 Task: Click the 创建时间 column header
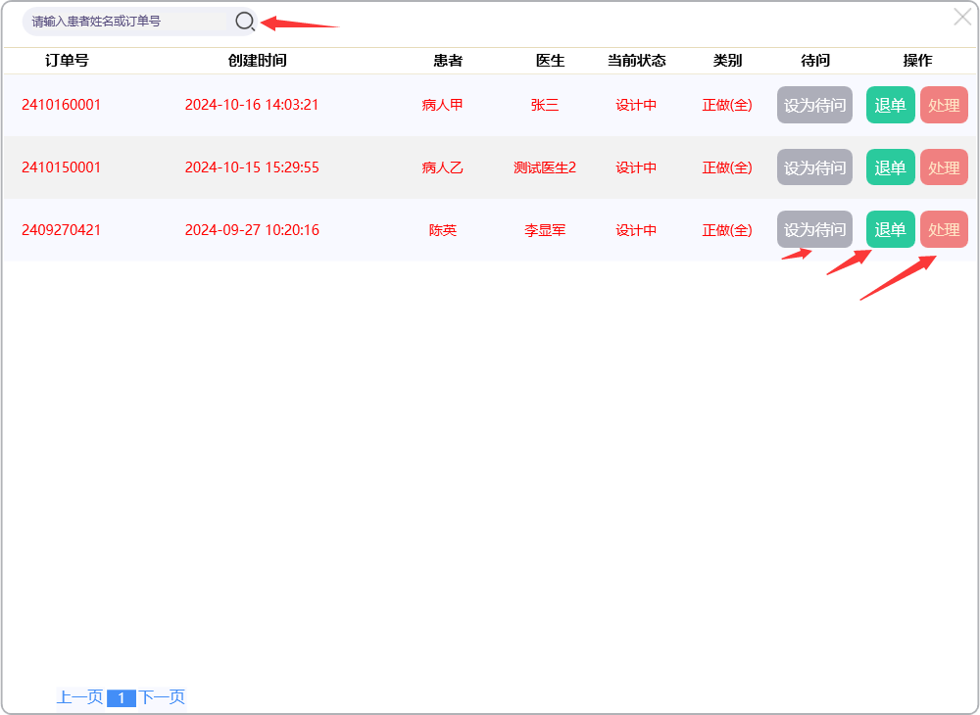pos(257,61)
